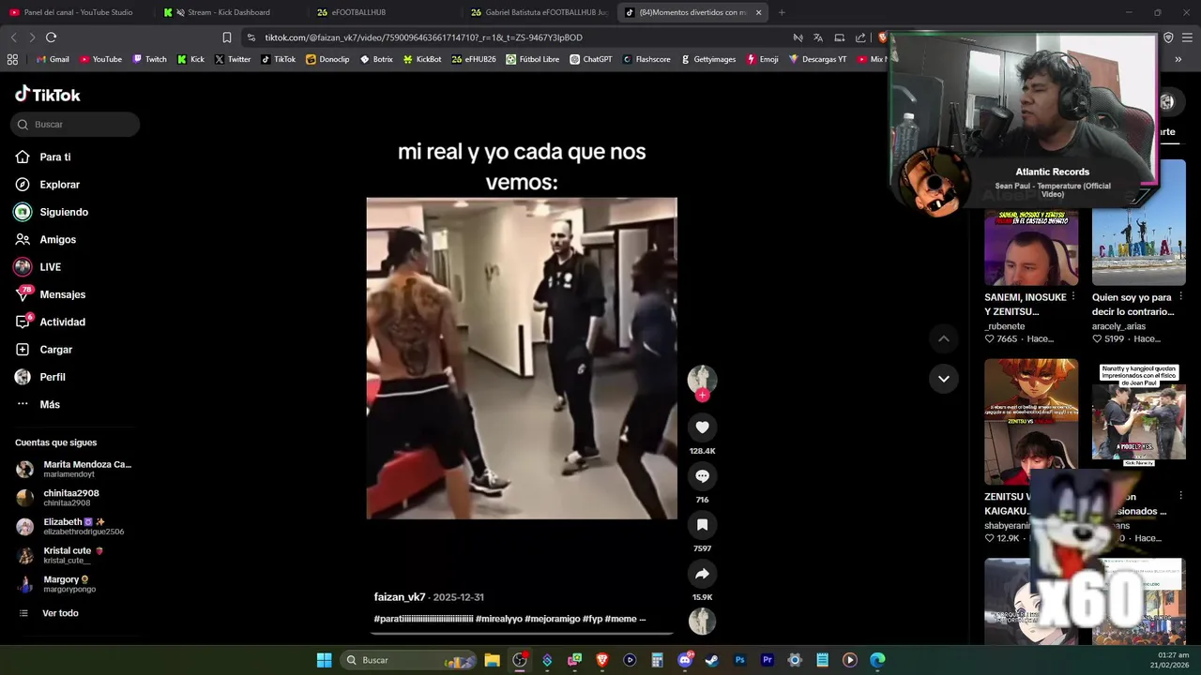Viewport: 1201px width, 675px height.
Task: Focus the TikTok Buscar search field
Action: (x=76, y=124)
